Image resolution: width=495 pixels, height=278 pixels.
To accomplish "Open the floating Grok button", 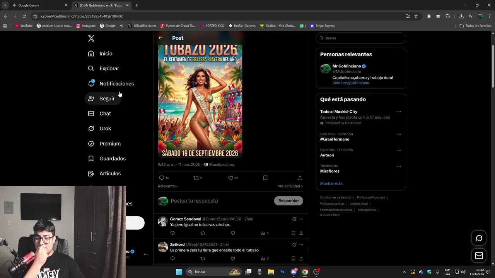I will [x=479, y=238].
